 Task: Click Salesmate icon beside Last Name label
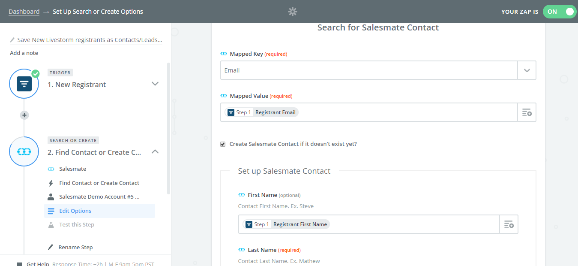click(x=242, y=250)
